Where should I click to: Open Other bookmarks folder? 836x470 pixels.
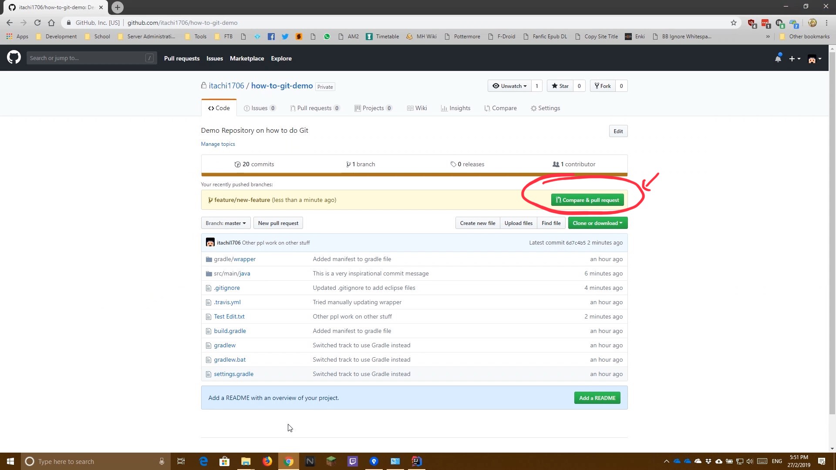click(x=804, y=37)
